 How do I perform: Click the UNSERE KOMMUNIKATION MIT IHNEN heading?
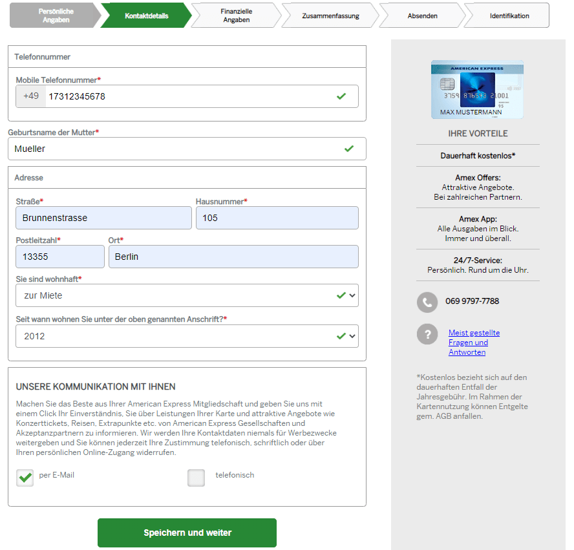click(96, 386)
